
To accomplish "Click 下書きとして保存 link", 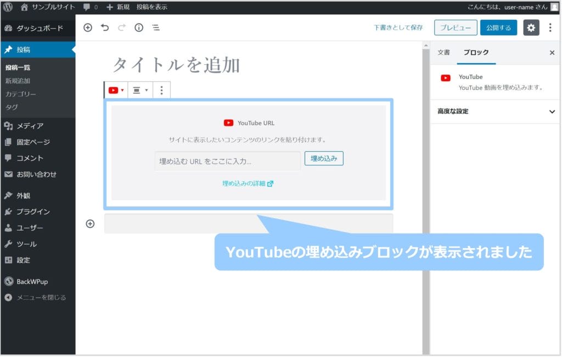I will 398,27.
